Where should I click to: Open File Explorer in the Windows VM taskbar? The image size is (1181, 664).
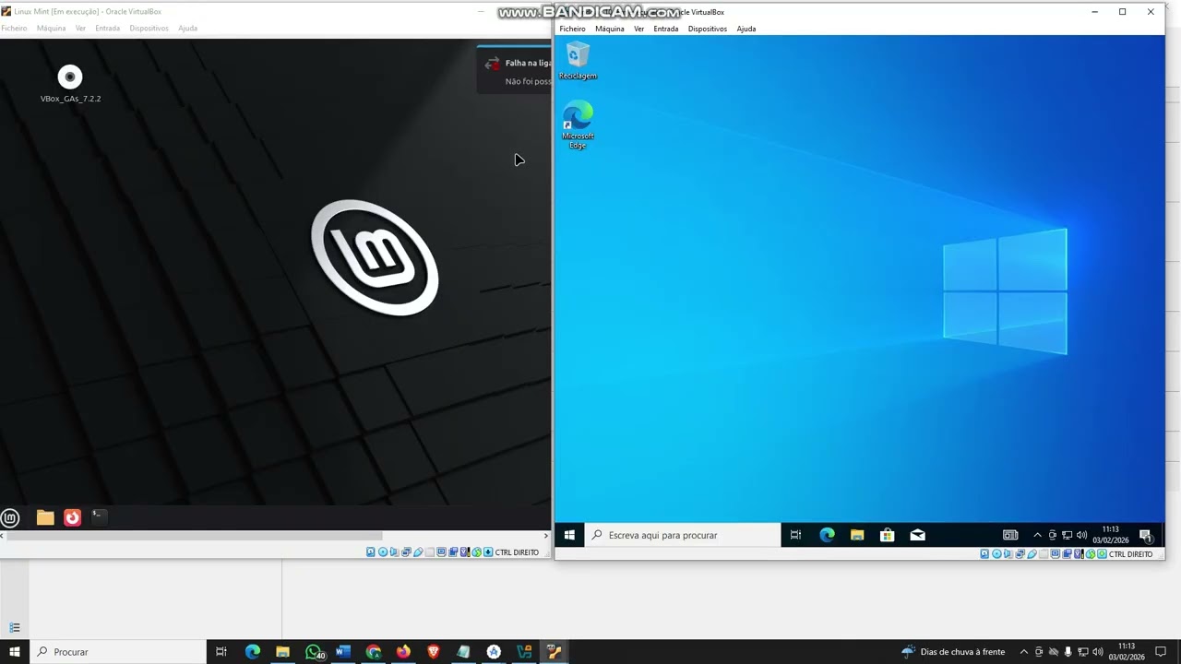tap(857, 535)
